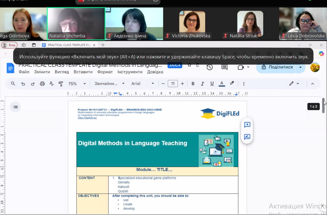
Task: Click the Вход profile button
Action: tap(9, 45)
